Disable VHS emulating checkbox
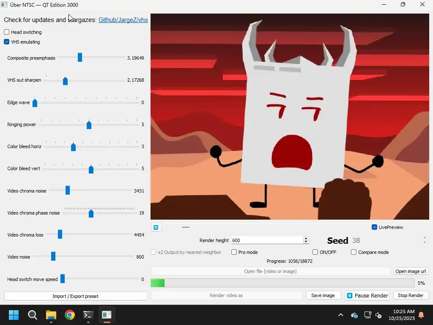Screen dimensions: 433x325 7,42
